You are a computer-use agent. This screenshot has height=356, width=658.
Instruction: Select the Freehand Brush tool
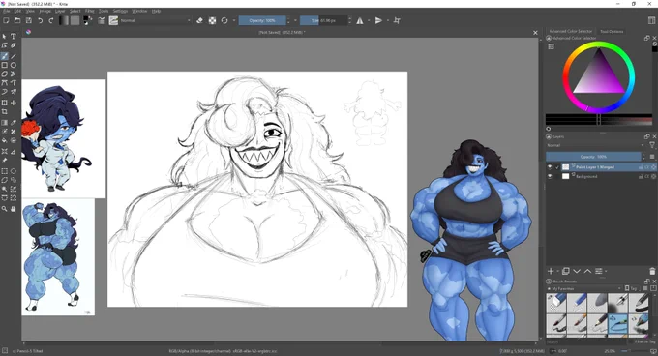coord(4,56)
